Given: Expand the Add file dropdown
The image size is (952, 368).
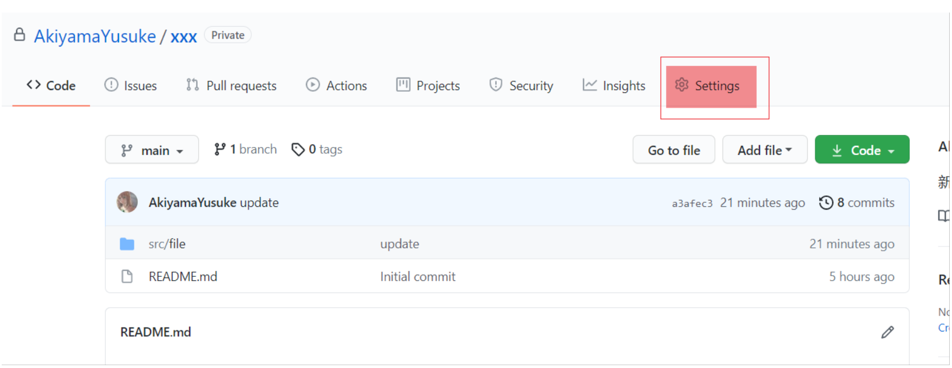Looking at the screenshot, I should [x=765, y=150].
